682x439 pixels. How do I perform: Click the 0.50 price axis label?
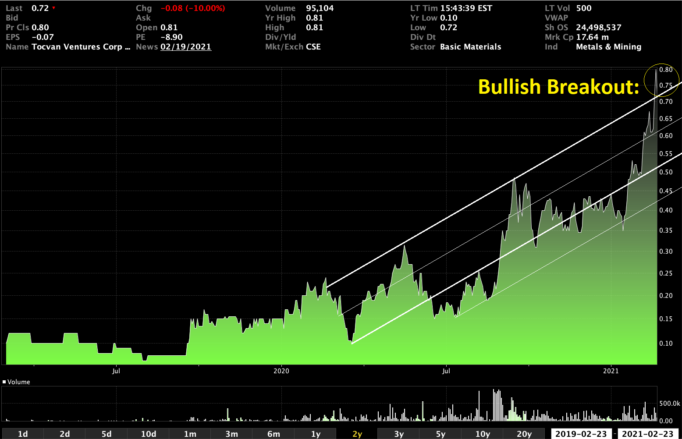(x=666, y=172)
